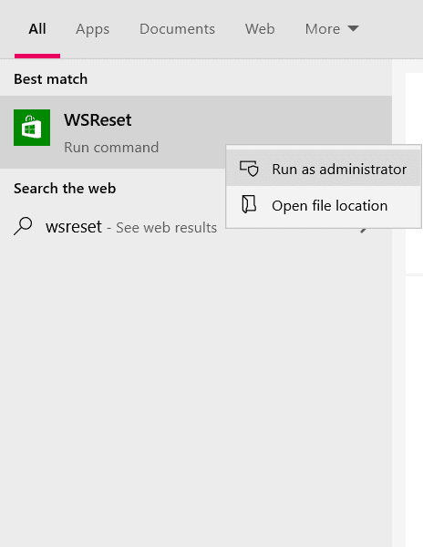Image resolution: width=423 pixels, height=547 pixels.
Task: Click the folder icon beside Open file location
Action: click(x=249, y=204)
